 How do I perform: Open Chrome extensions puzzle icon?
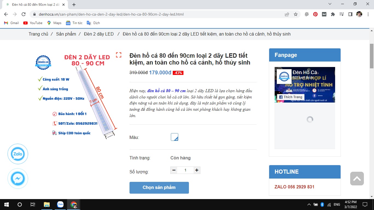(333, 14)
